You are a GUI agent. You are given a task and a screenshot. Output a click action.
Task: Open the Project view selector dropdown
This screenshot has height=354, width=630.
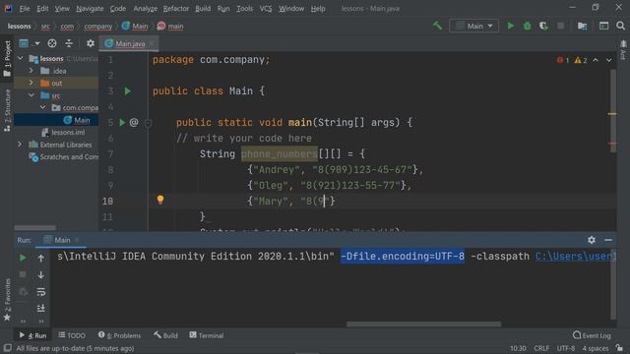click(29, 43)
